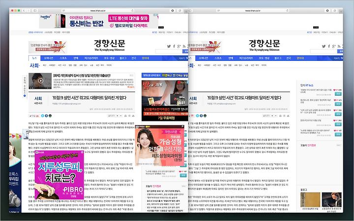354x221 pixels.
Task: Focus the site search box in the right window
Action: 324,52
